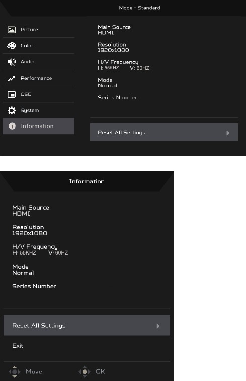Click the Performance trend-arrow icon

point(11,78)
